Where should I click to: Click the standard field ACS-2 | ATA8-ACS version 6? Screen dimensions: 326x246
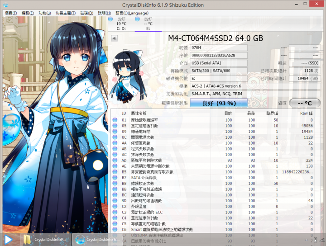tap(255, 86)
